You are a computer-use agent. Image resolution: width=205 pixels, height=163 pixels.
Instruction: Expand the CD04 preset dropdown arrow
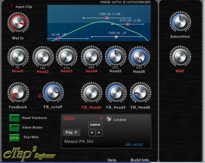coord(101,118)
